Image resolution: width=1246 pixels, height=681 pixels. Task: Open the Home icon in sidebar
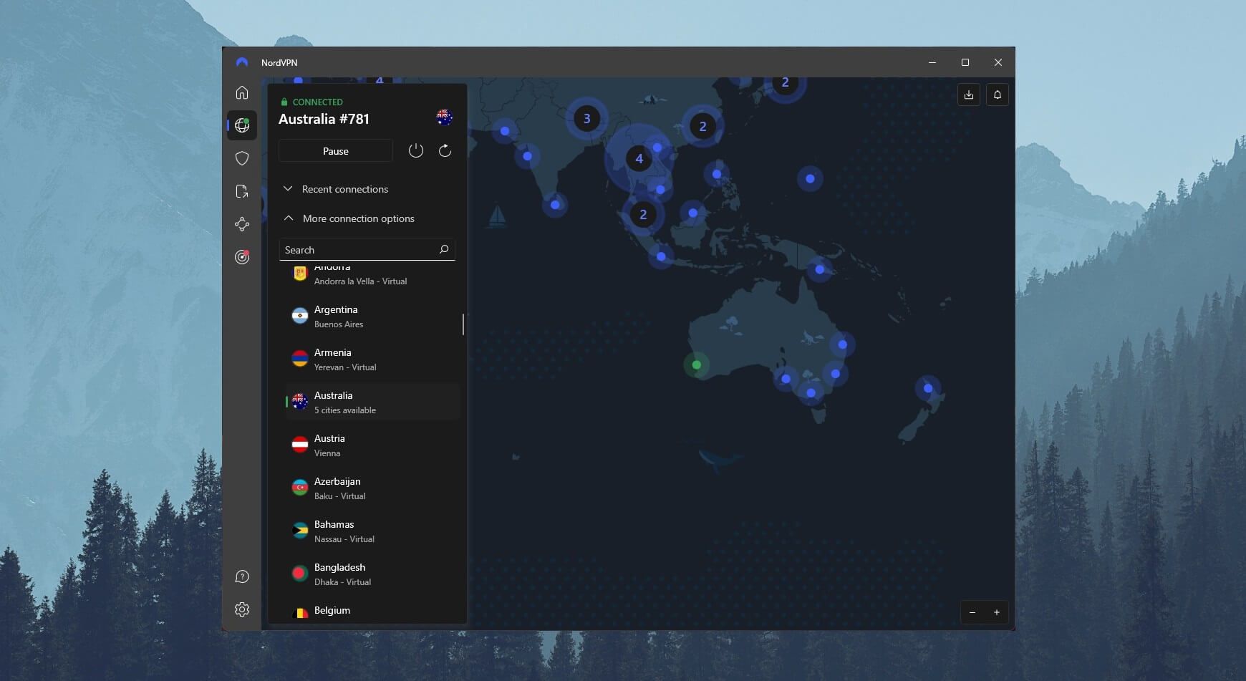pos(242,92)
